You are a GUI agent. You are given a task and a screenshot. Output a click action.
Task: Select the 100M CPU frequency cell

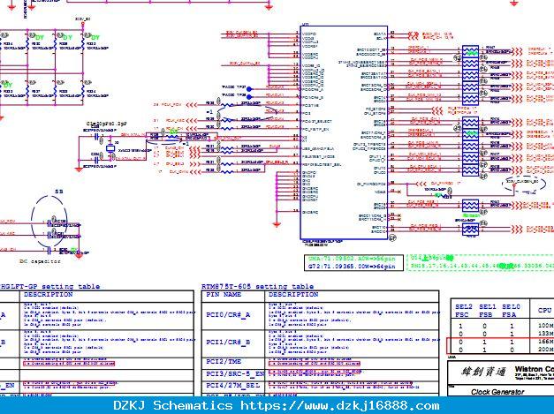(546, 326)
